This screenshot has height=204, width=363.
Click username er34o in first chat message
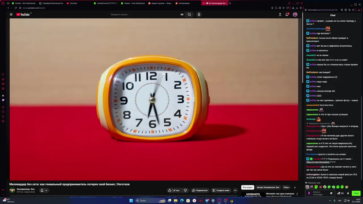313,21
